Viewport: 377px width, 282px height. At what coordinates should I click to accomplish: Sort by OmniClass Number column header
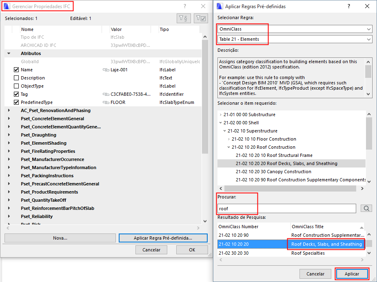[254, 227]
